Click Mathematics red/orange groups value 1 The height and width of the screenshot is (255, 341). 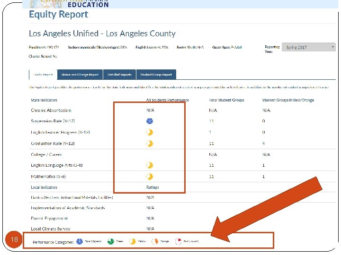(x=263, y=177)
